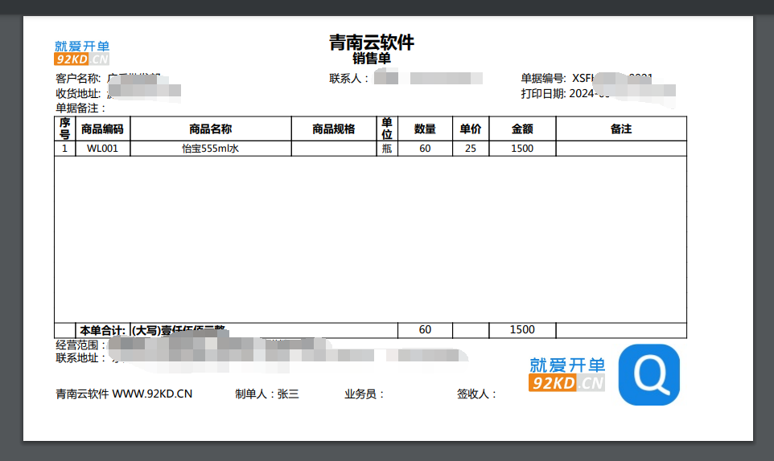Click footer text 青南云软件 WWW.92KD.CN
Viewport: 774px width, 461px height.
tap(124, 394)
